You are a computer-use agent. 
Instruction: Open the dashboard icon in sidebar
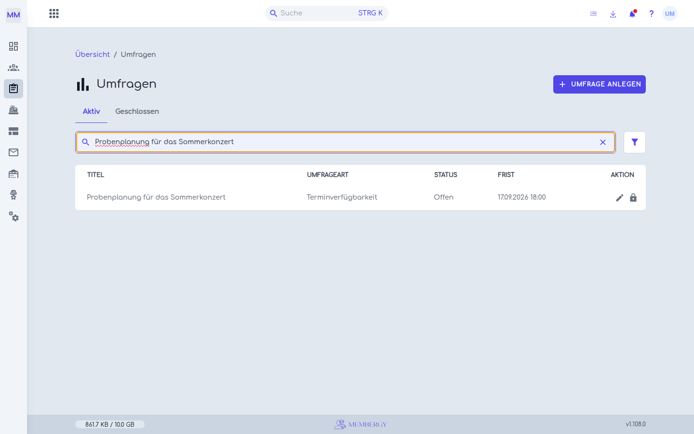(x=13, y=46)
